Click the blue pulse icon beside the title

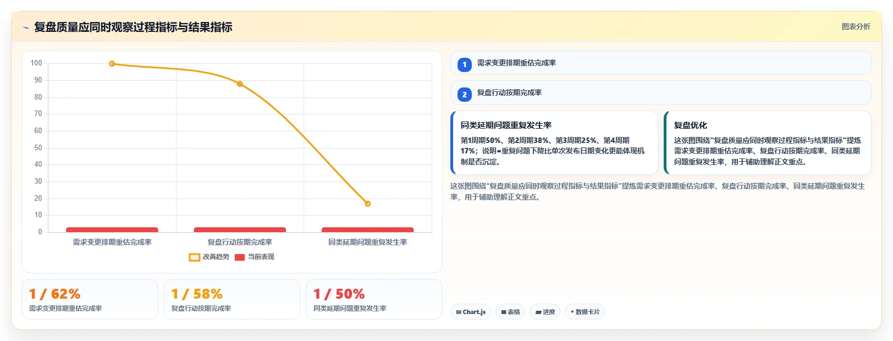click(x=26, y=28)
